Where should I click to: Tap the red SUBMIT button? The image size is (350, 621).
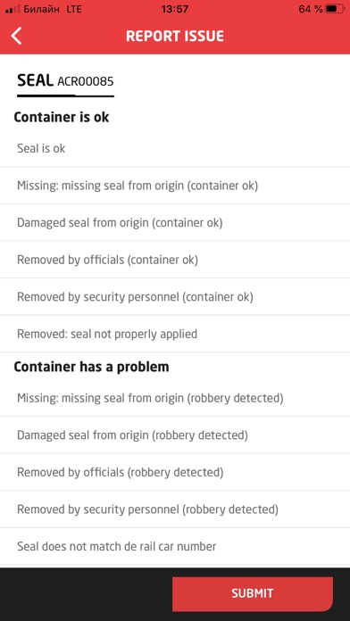(253, 593)
